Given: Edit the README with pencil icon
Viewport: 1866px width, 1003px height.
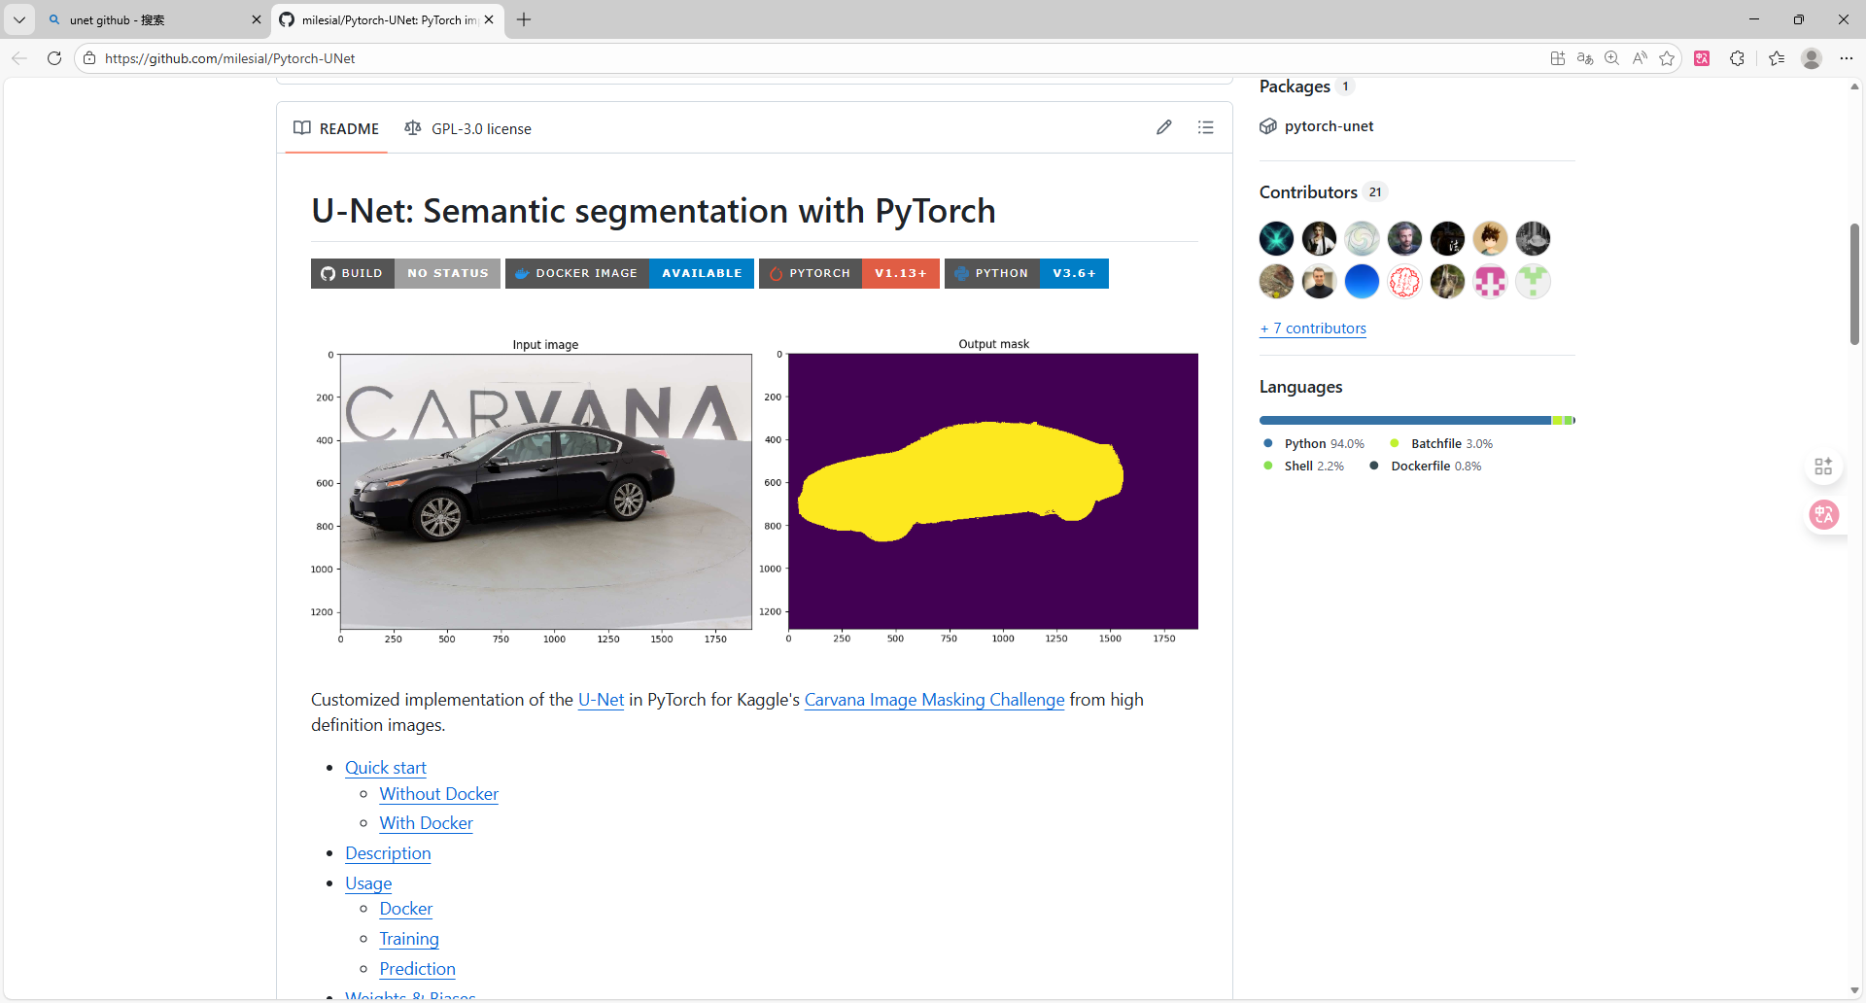Looking at the screenshot, I should (x=1164, y=127).
